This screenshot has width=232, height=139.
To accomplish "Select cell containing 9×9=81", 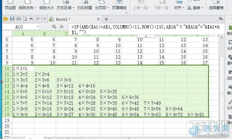I will coord(198,114).
